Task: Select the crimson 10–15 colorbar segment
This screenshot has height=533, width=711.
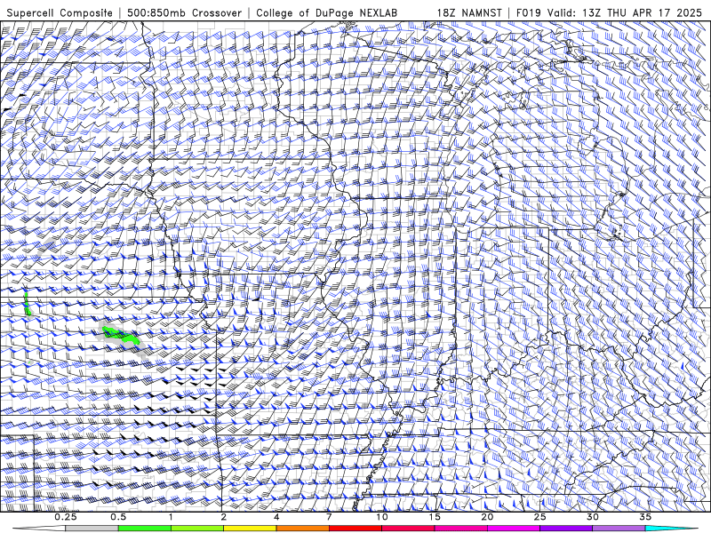Action: pyautogui.click(x=408, y=529)
